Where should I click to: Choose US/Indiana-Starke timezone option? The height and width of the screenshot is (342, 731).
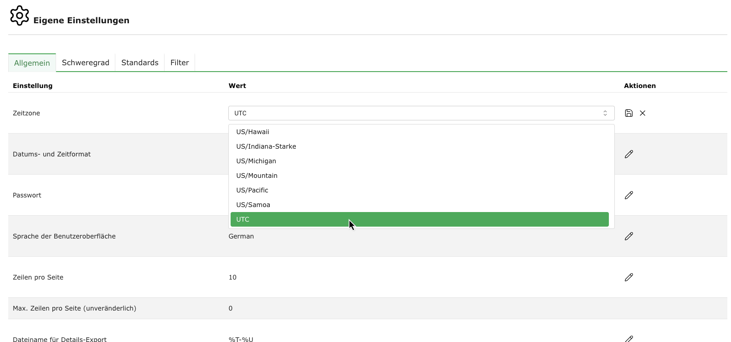coord(266,146)
